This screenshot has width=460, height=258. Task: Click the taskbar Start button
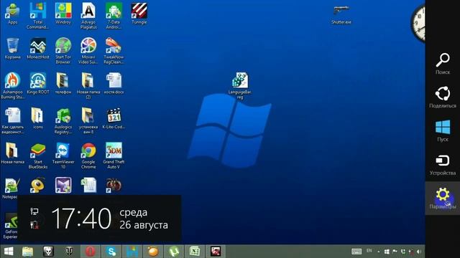click(9, 252)
